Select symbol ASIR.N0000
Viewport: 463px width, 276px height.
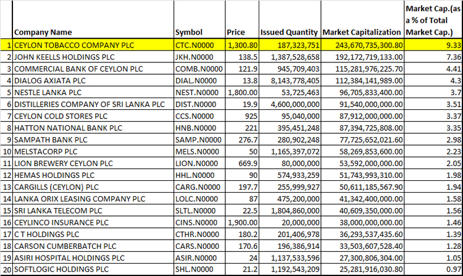(199, 257)
